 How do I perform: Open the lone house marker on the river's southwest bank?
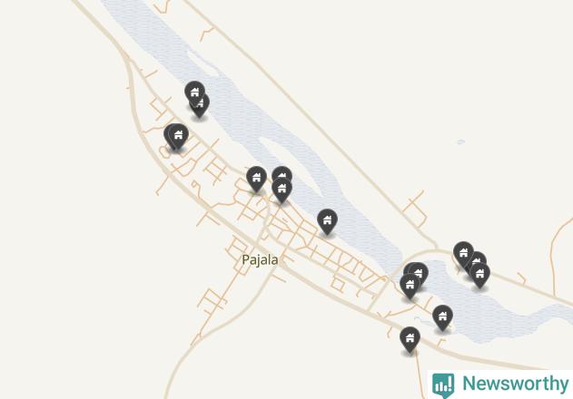pos(327,220)
